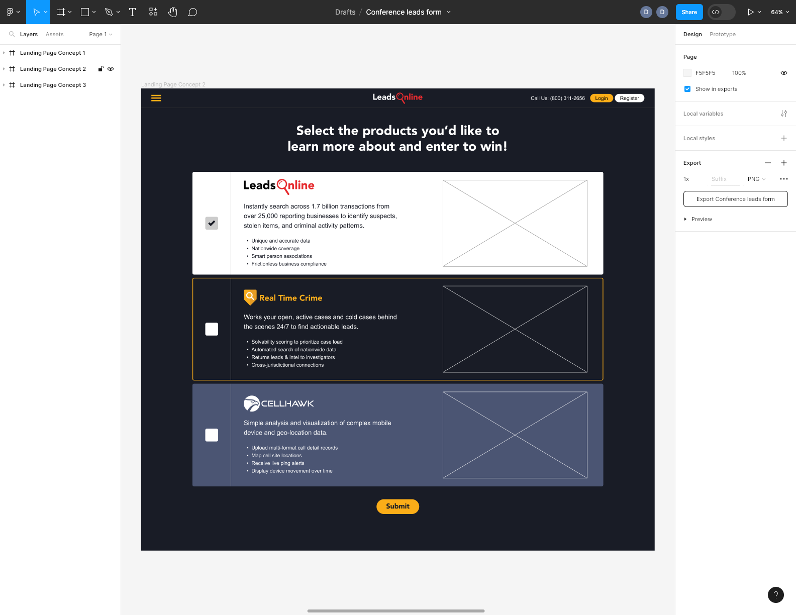796x615 pixels.
Task: Expand the export Preview section
Action: point(698,219)
